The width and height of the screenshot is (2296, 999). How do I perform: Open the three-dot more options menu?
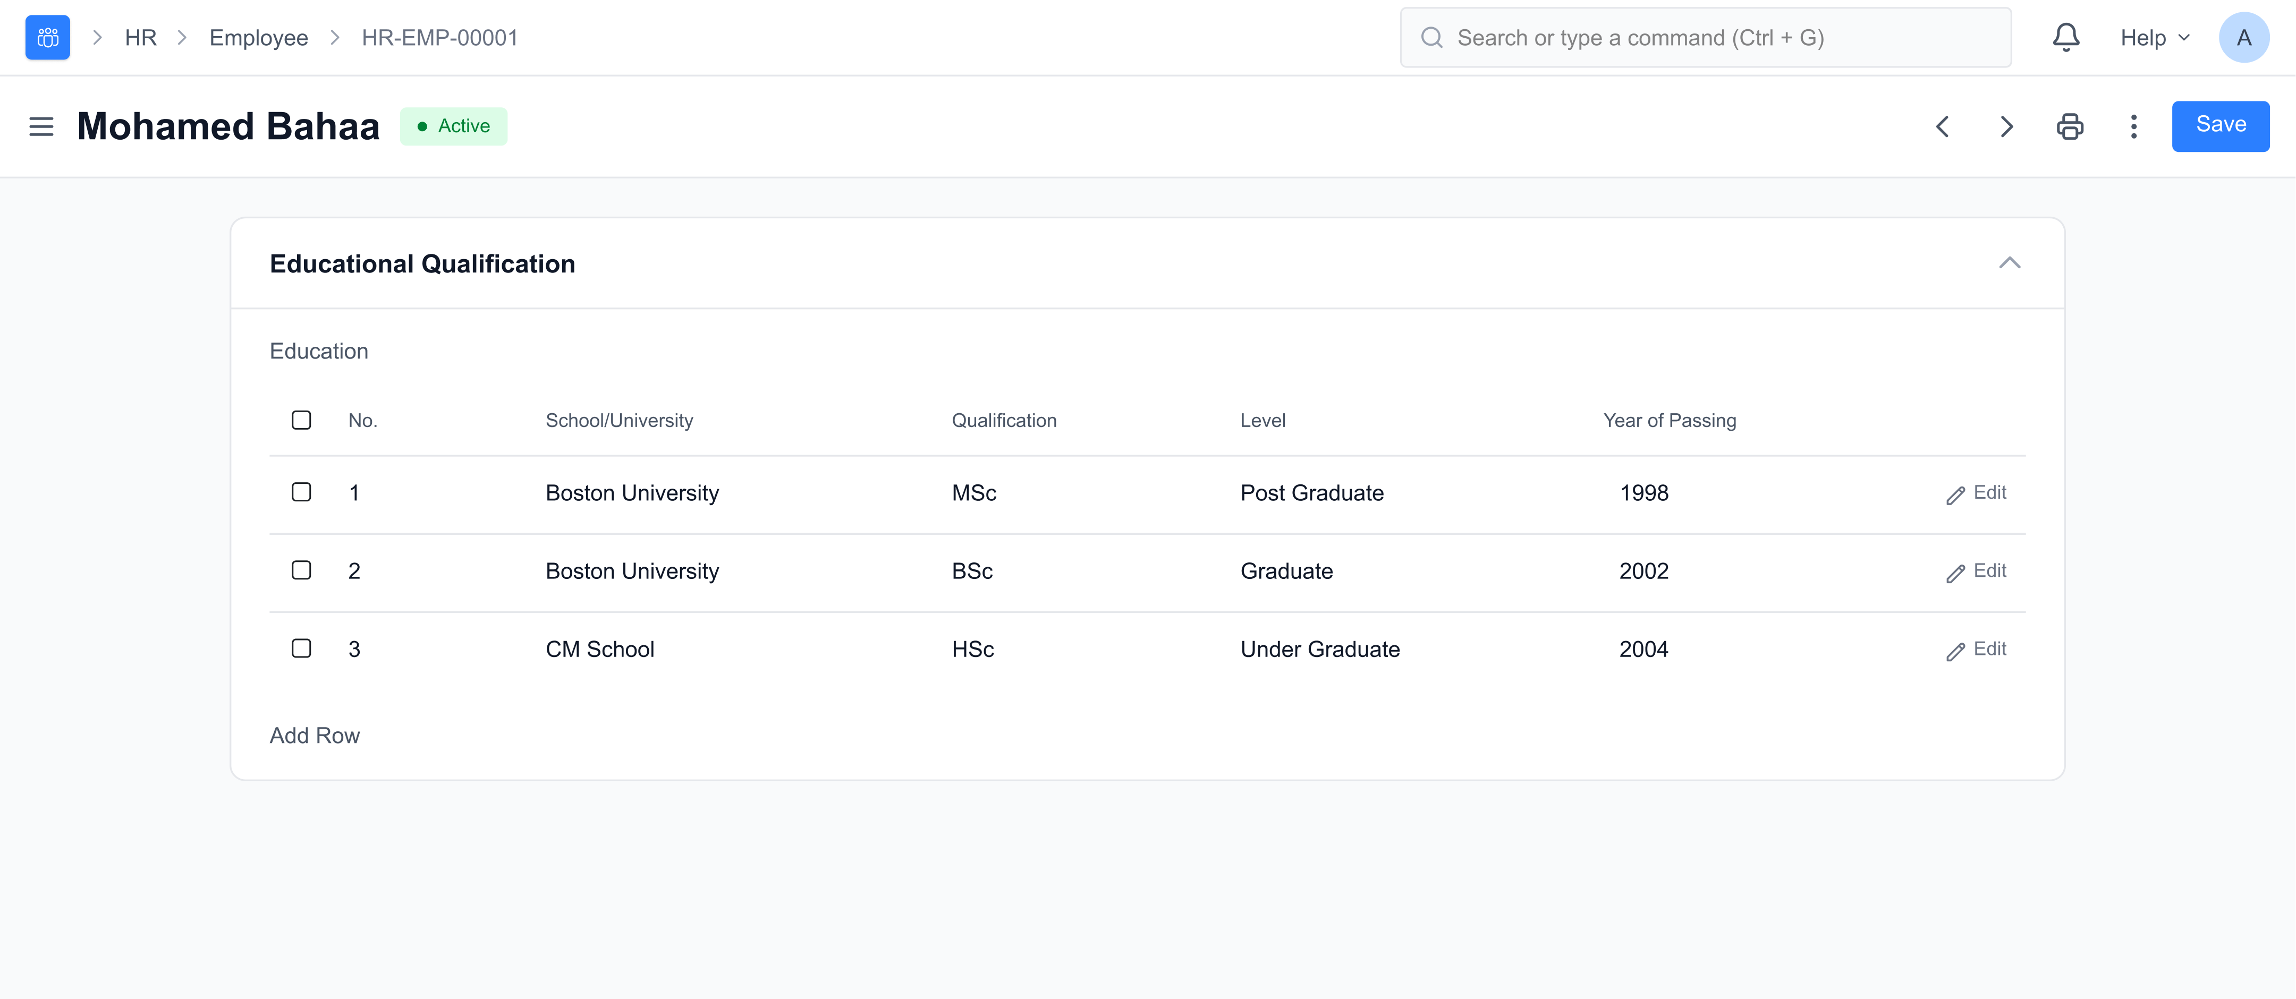click(x=2133, y=126)
